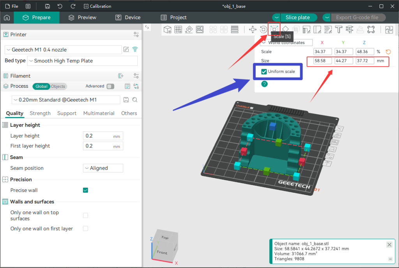Open the Strength settings tab
The width and height of the screenshot is (399, 268).
(40, 113)
